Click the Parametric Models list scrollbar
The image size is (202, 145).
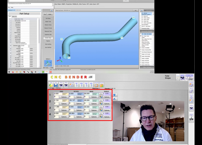tap(153, 49)
